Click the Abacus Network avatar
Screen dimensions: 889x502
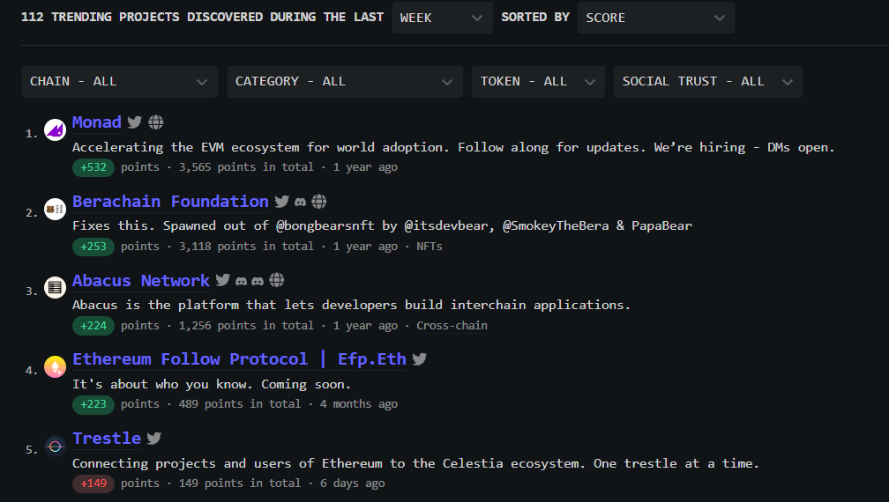tap(55, 287)
